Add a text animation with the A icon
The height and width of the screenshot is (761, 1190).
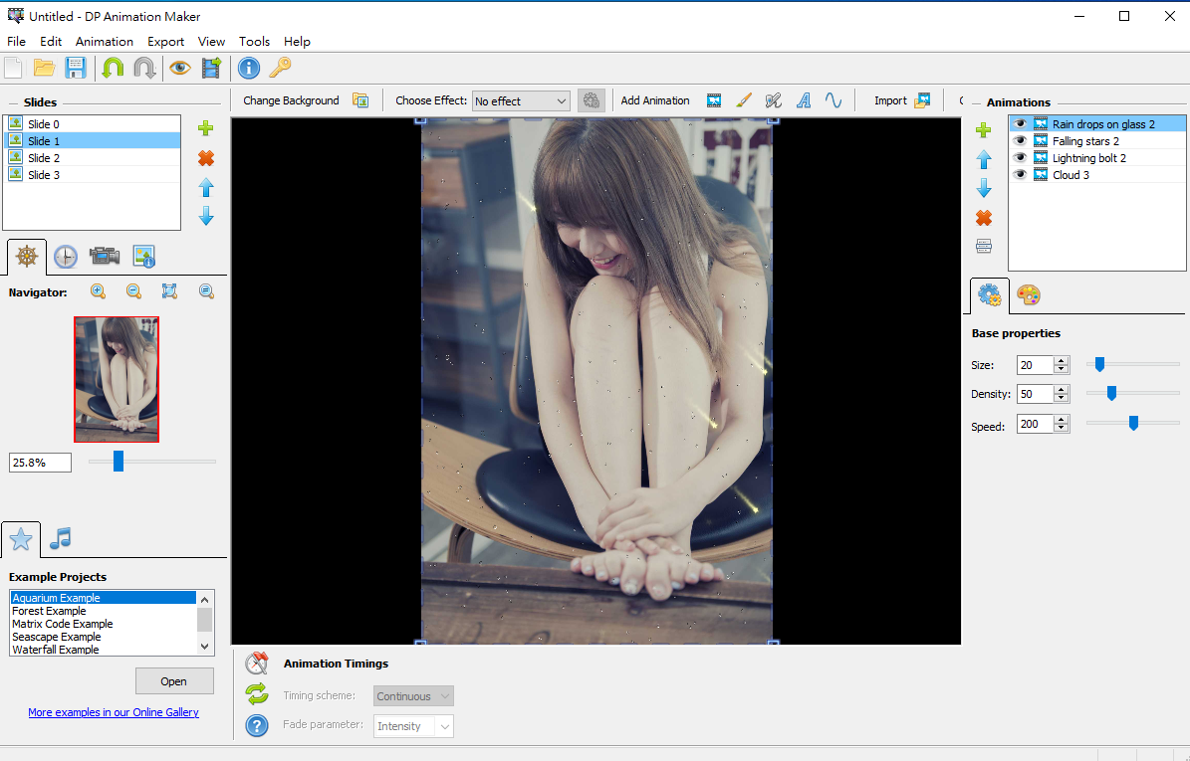coord(804,100)
